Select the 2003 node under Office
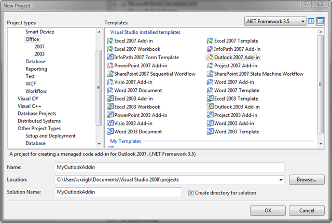 point(39,54)
